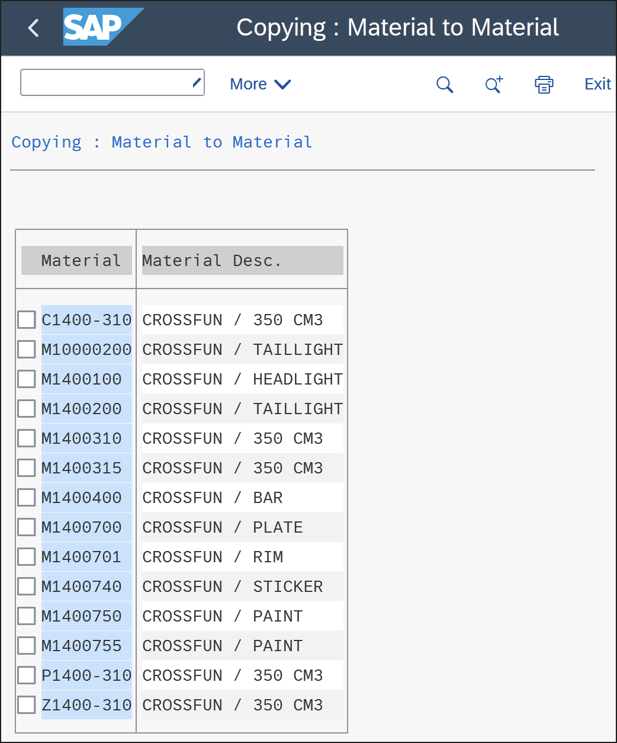Click material number C1400-310
617x743 pixels.
pyautogui.click(x=86, y=320)
